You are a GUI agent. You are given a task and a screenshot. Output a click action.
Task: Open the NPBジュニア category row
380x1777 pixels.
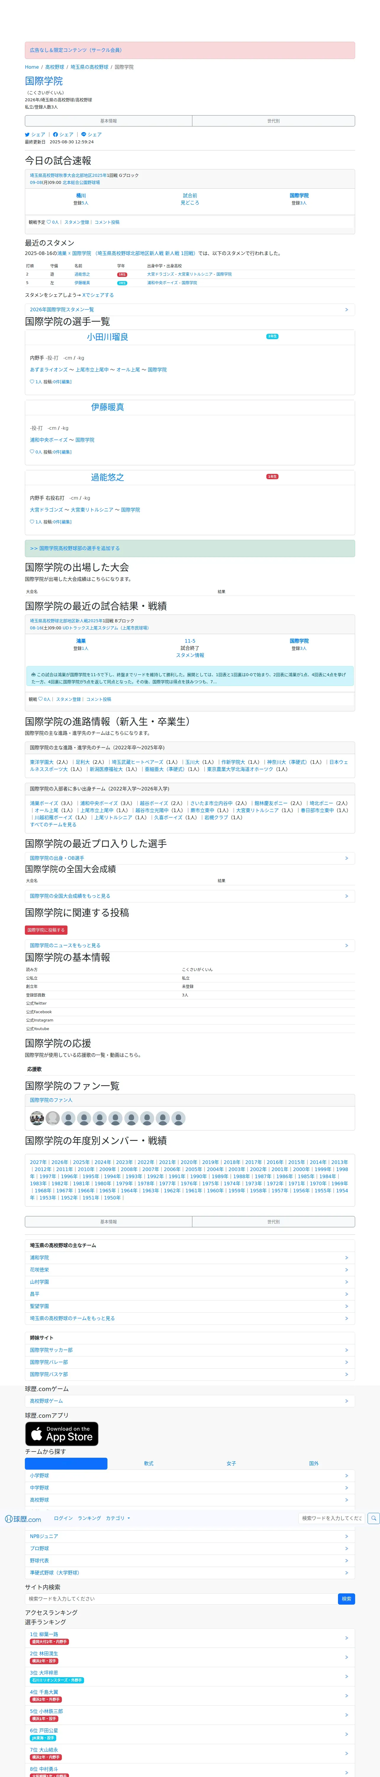190,1536
